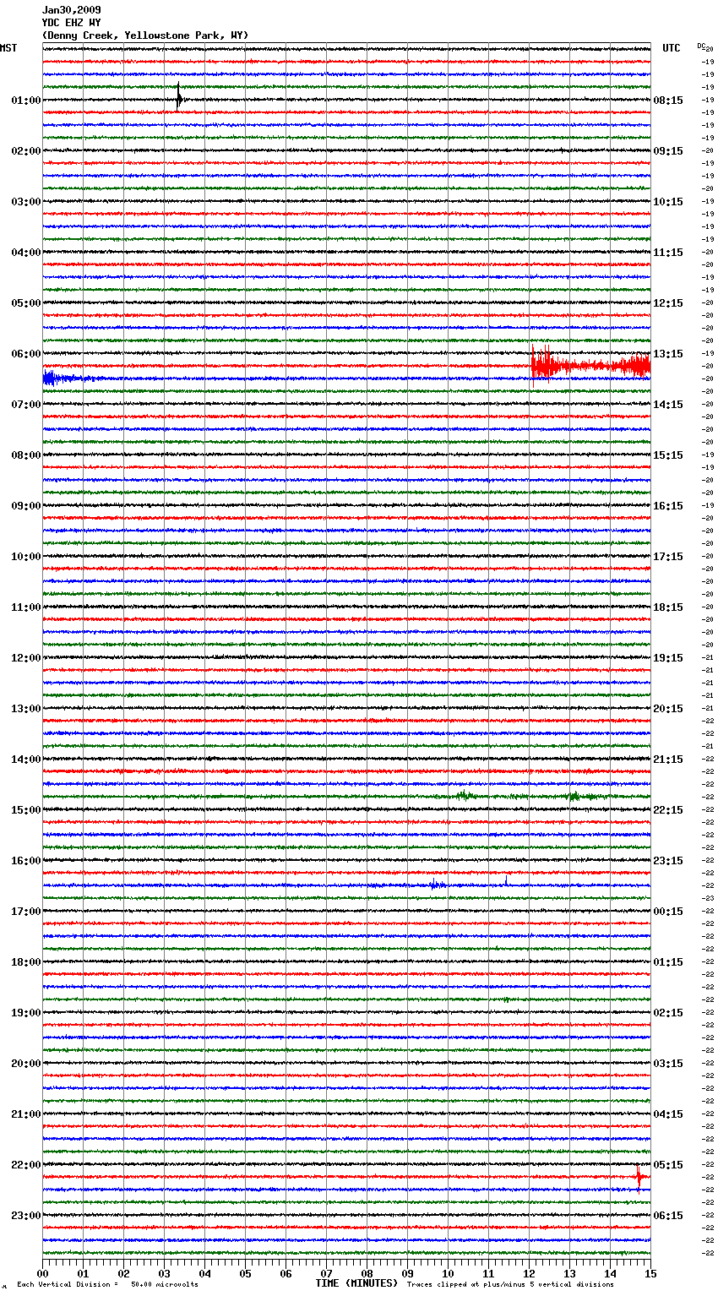Viewport: 718px width, 1296px height.
Task: Click the Traces clipped footer note
Action: click(x=510, y=1285)
